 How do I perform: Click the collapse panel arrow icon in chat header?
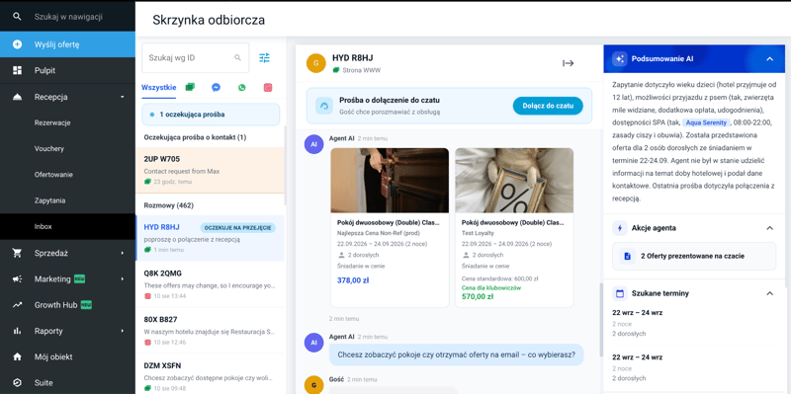click(x=568, y=63)
